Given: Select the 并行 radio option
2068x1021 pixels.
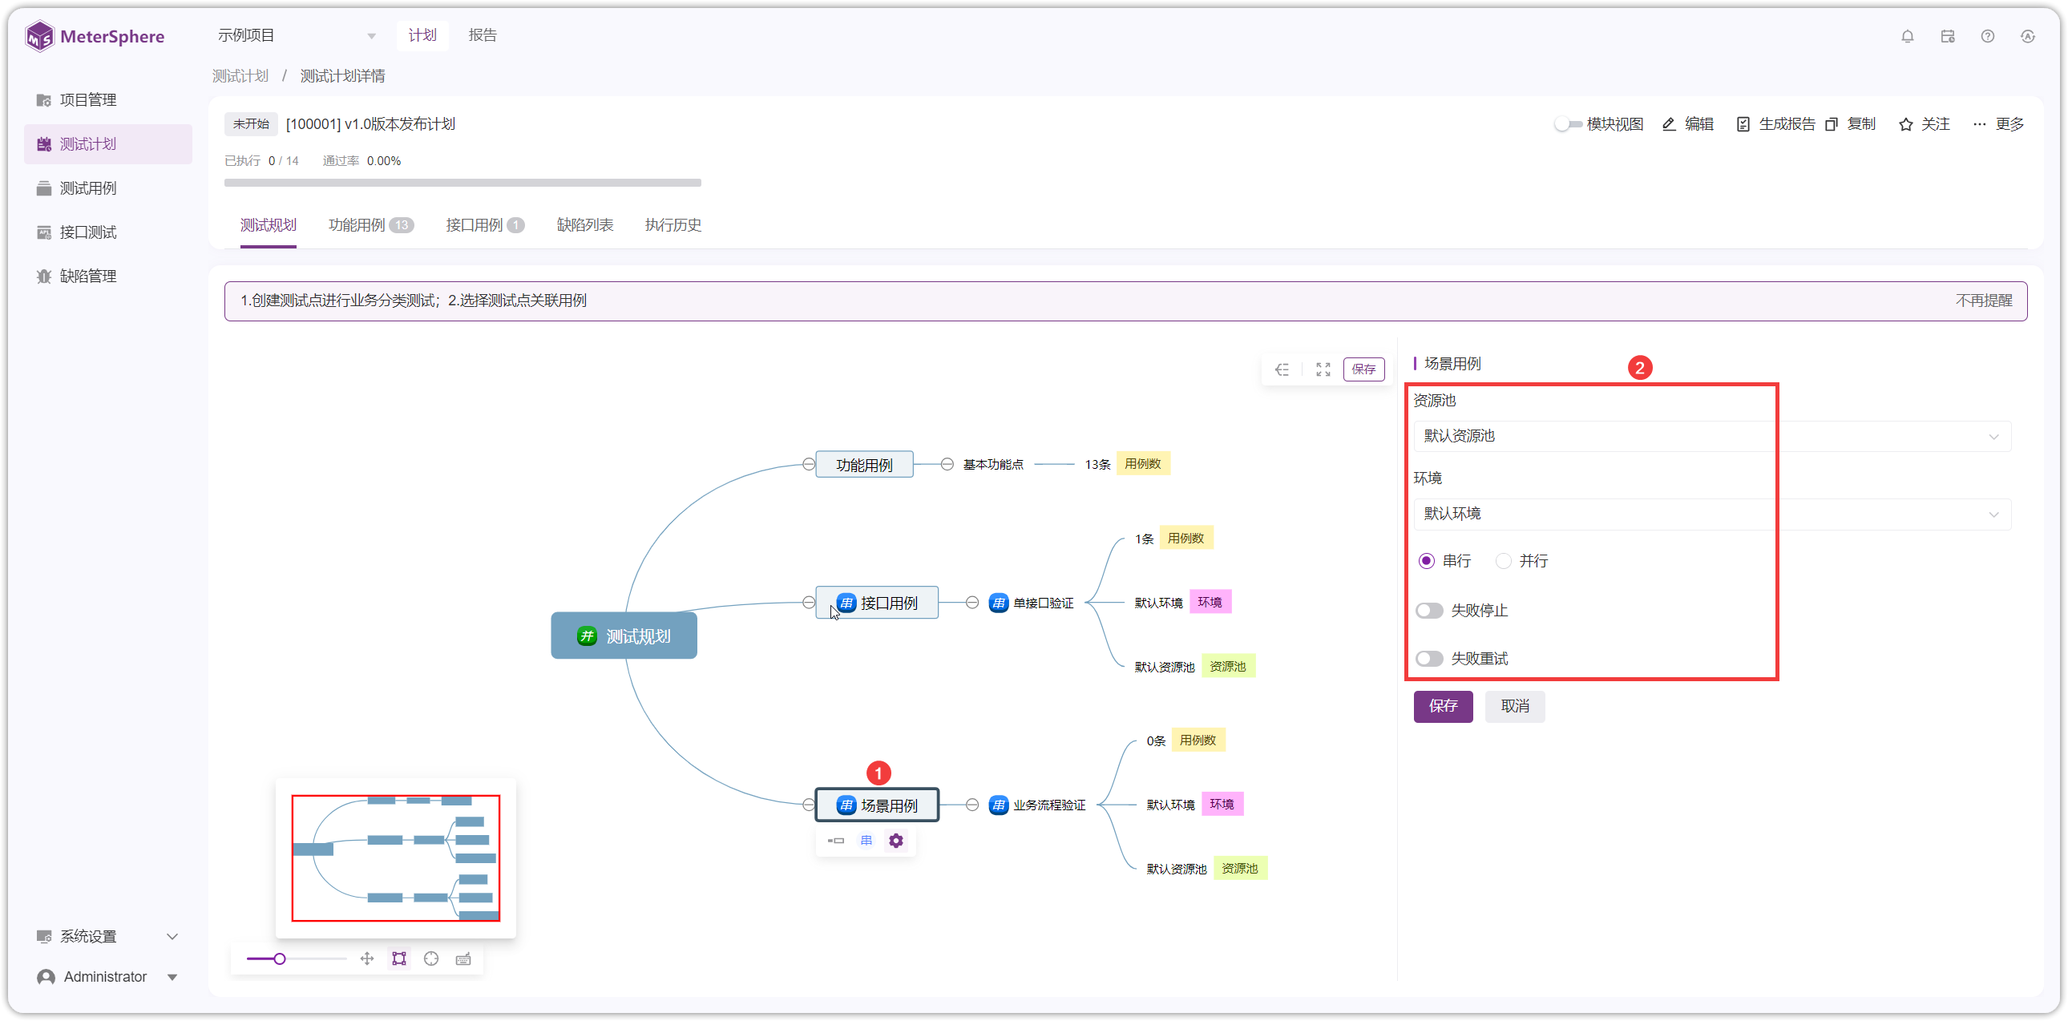Looking at the screenshot, I should coord(1503,561).
